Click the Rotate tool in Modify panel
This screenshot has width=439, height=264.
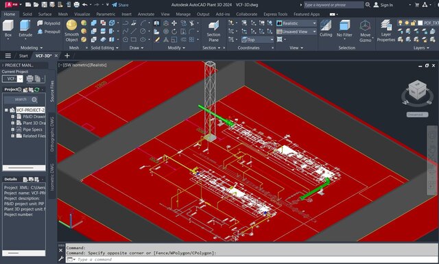coord(174,32)
